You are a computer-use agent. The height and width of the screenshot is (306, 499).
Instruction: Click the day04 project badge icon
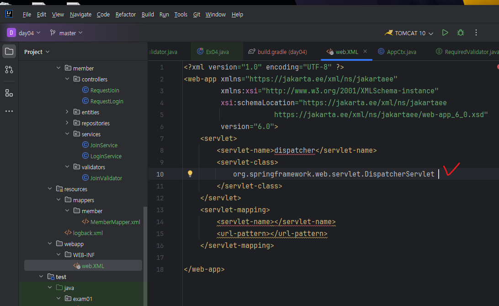pyautogui.click(x=11, y=32)
